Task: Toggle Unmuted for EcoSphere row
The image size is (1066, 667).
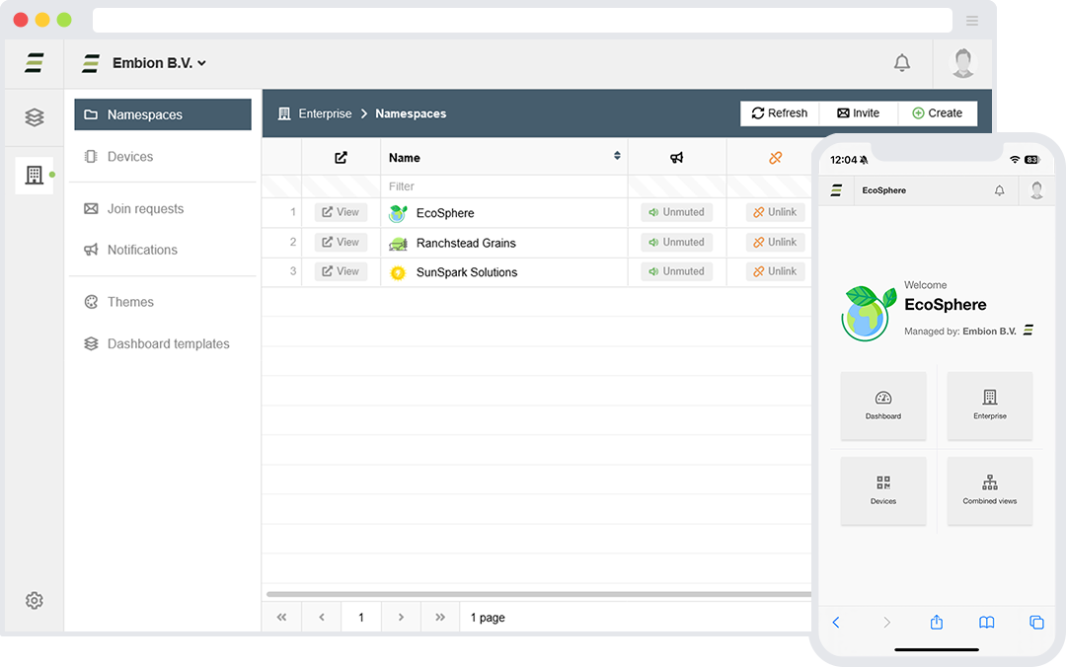Action: [676, 212]
